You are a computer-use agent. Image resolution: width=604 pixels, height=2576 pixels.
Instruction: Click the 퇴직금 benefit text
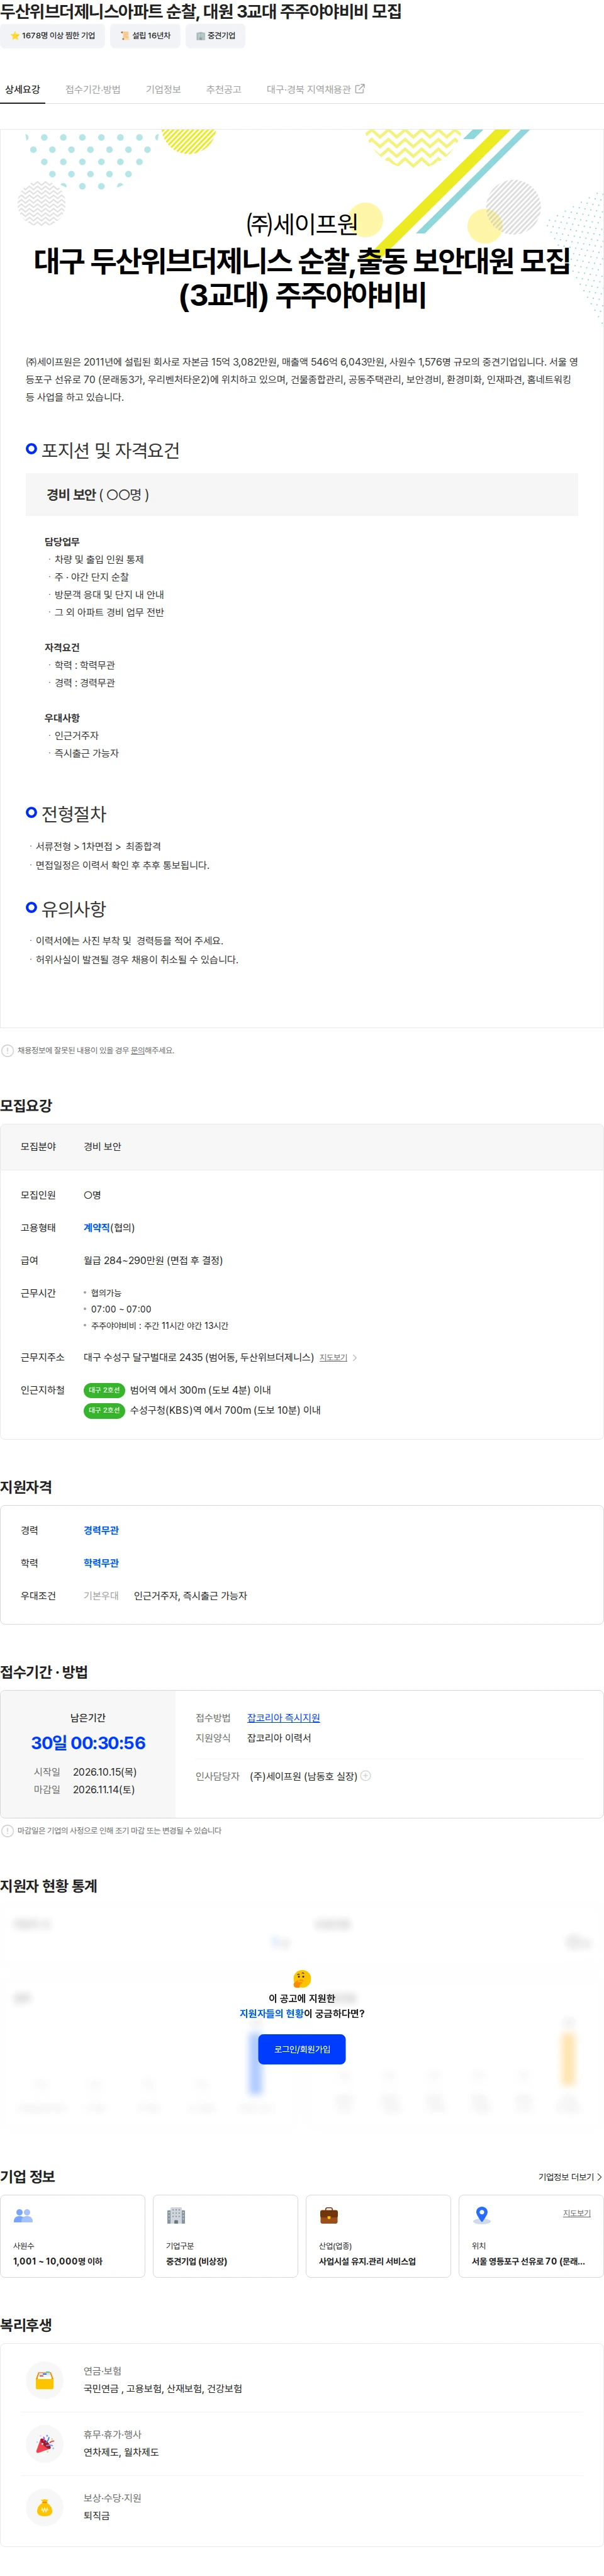[97, 2515]
